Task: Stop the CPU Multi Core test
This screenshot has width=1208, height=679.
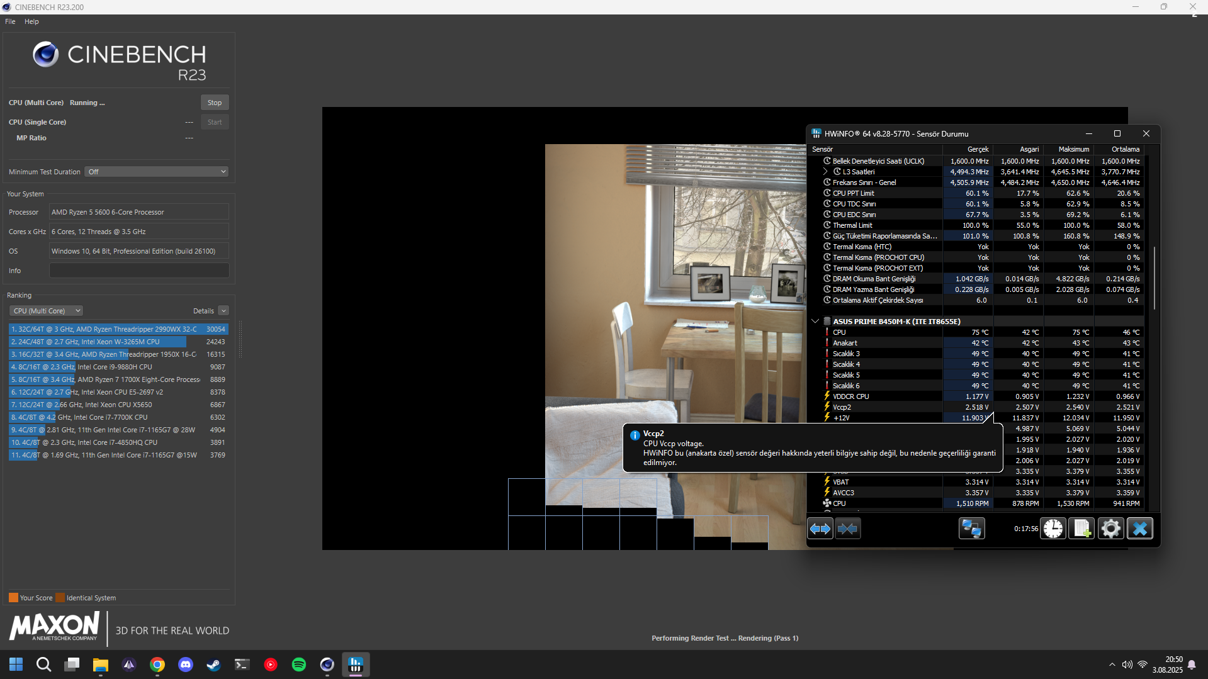Action: pos(215,103)
